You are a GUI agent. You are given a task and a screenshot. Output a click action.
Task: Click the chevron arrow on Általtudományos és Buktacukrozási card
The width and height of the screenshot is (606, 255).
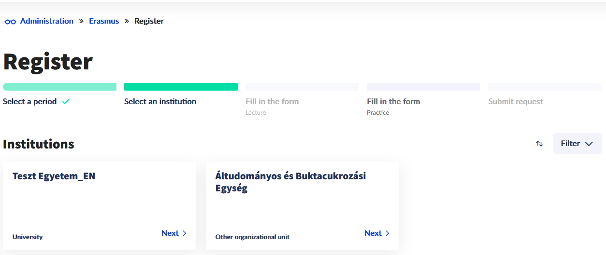point(388,233)
